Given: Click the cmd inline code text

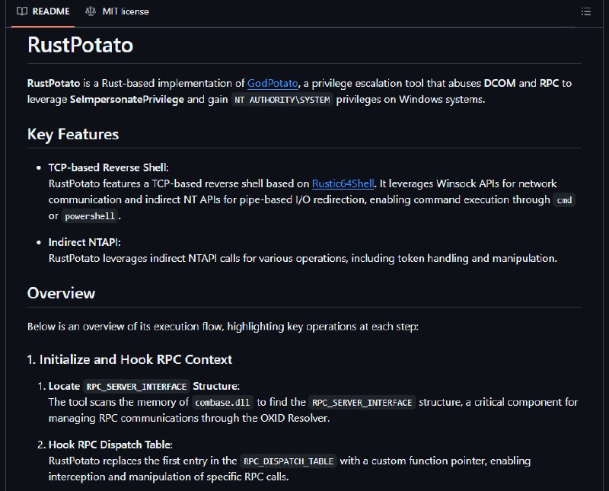Looking at the screenshot, I should pyautogui.click(x=564, y=200).
